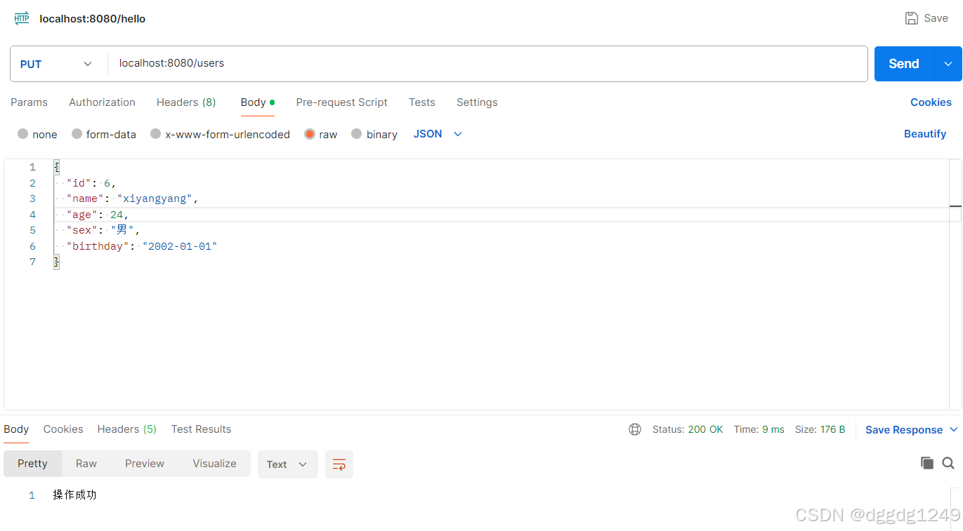Open search within the response panel
The height and width of the screenshot is (531, 963).
coord(948,463)
